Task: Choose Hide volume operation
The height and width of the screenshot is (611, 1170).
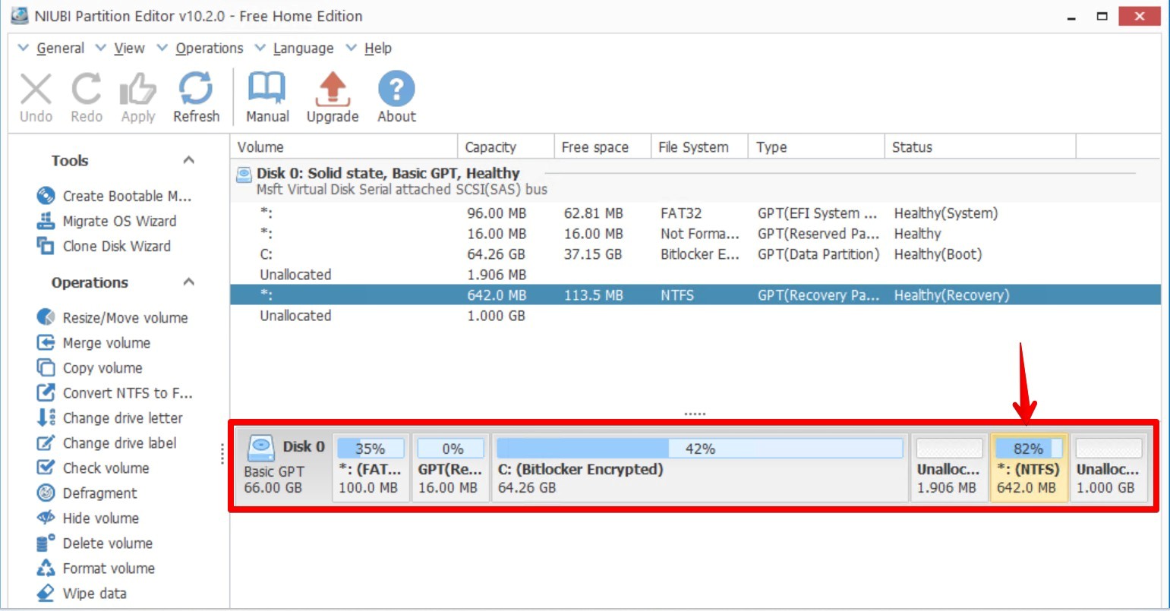Action: pyautogui.click(x=88, y=518)
